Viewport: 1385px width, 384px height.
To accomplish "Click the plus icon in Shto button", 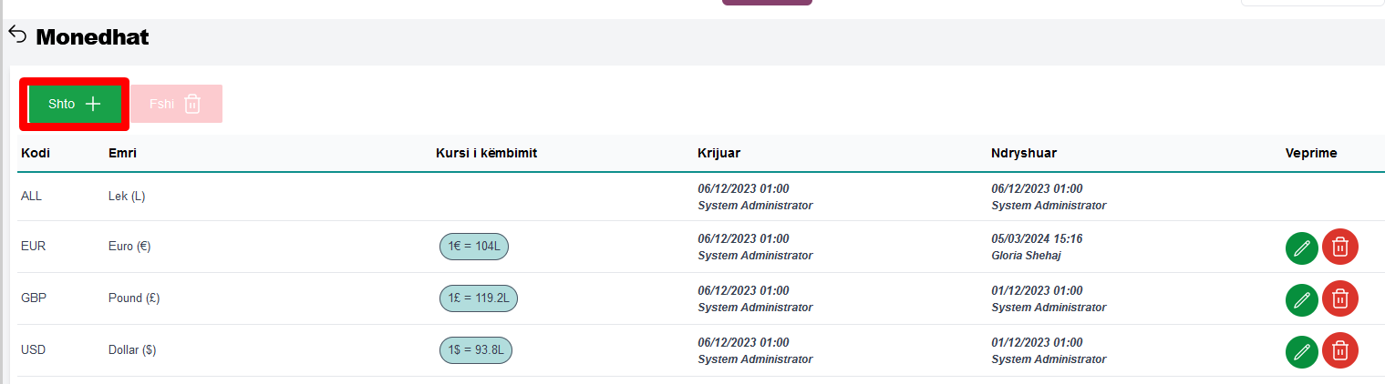I will point(93,104).
